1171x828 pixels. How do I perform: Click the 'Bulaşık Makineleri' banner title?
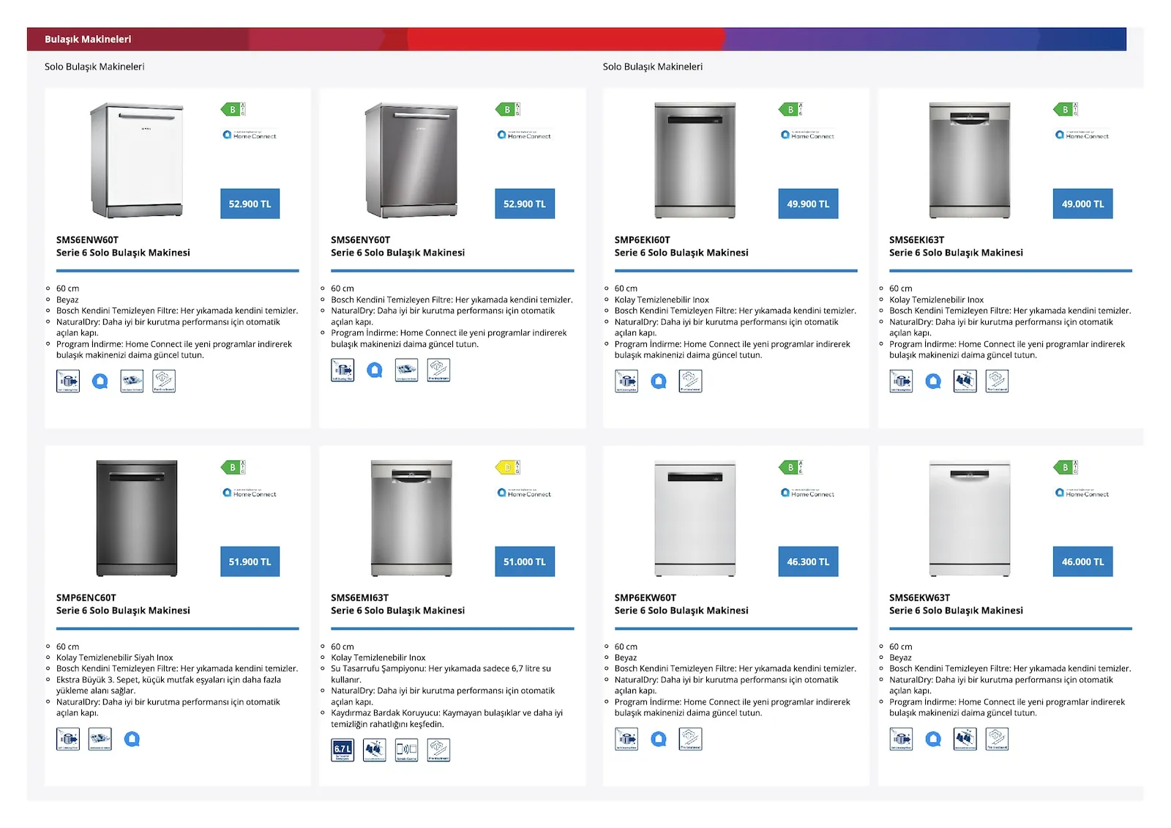[x=88, y=40]
